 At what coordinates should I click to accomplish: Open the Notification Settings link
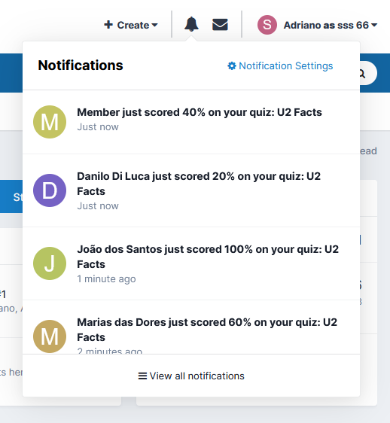coord(280,65)
